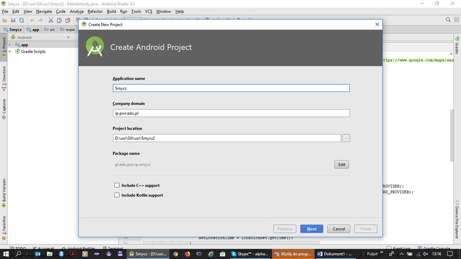461x259 pixels.
Task: Click the Project location input field
Action: point(227,138)
